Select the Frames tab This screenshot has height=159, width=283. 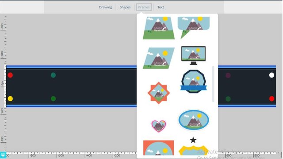(144, 7)
